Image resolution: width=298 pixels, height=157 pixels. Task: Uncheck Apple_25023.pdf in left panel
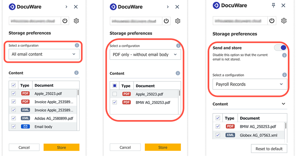tap(13, 93)
